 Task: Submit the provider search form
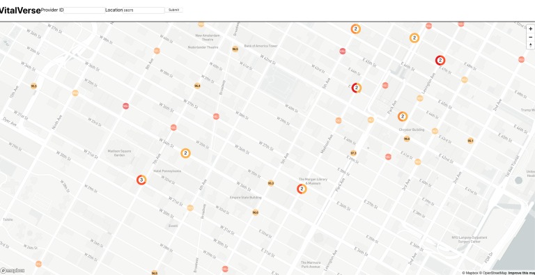click(173, 10)
